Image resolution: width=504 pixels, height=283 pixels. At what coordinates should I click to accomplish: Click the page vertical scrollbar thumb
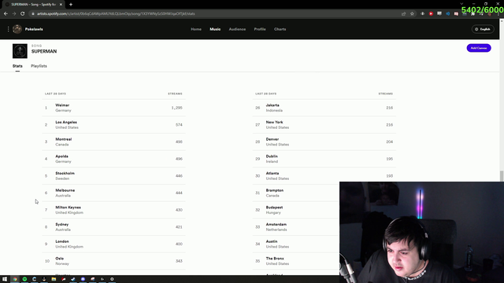502,176
